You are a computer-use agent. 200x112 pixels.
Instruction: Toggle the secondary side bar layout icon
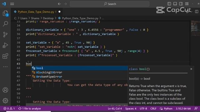(181, 4)
